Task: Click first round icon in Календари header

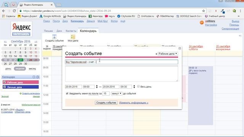Action: click(x=34, y=77)
